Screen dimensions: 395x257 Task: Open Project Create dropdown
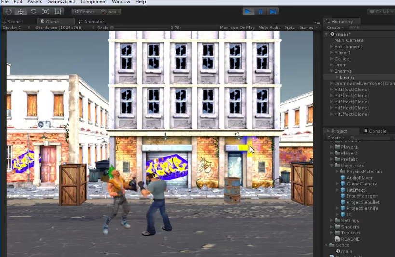336,138
